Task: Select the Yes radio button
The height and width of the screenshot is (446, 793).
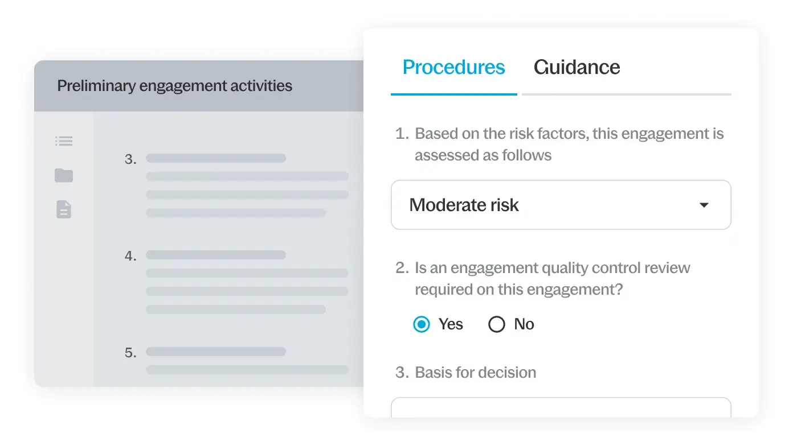Action: pos(422,324)
